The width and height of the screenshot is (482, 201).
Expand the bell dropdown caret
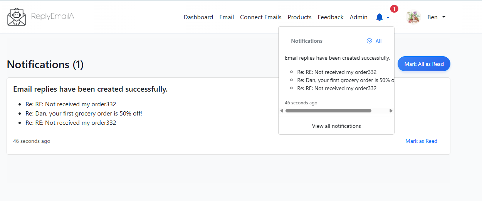pyautogui.click(x=388, y=18)
